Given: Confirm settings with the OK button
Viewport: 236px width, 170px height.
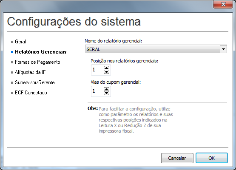Looking at the screenshot, I should click(212, 158).
